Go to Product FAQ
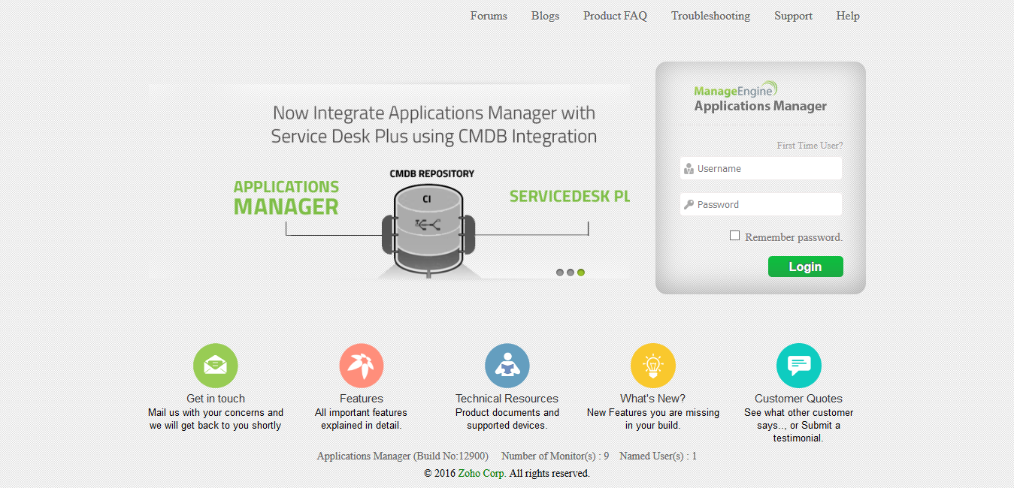 point(615,16)
